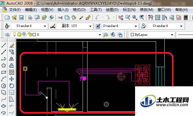Toggle layer 0 freeze sun icon
Image resolution: width=193 pixels, height=116 pixels.
19,35
